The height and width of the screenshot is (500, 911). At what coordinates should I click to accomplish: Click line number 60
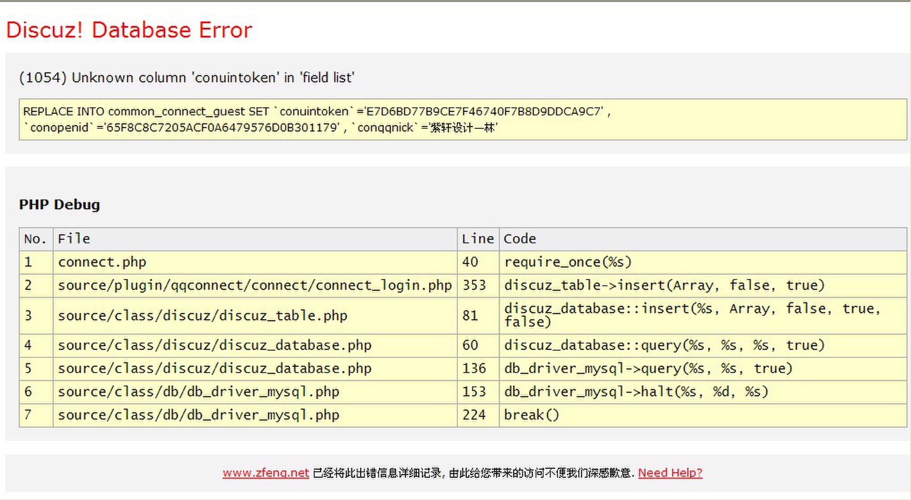point(478,346)
